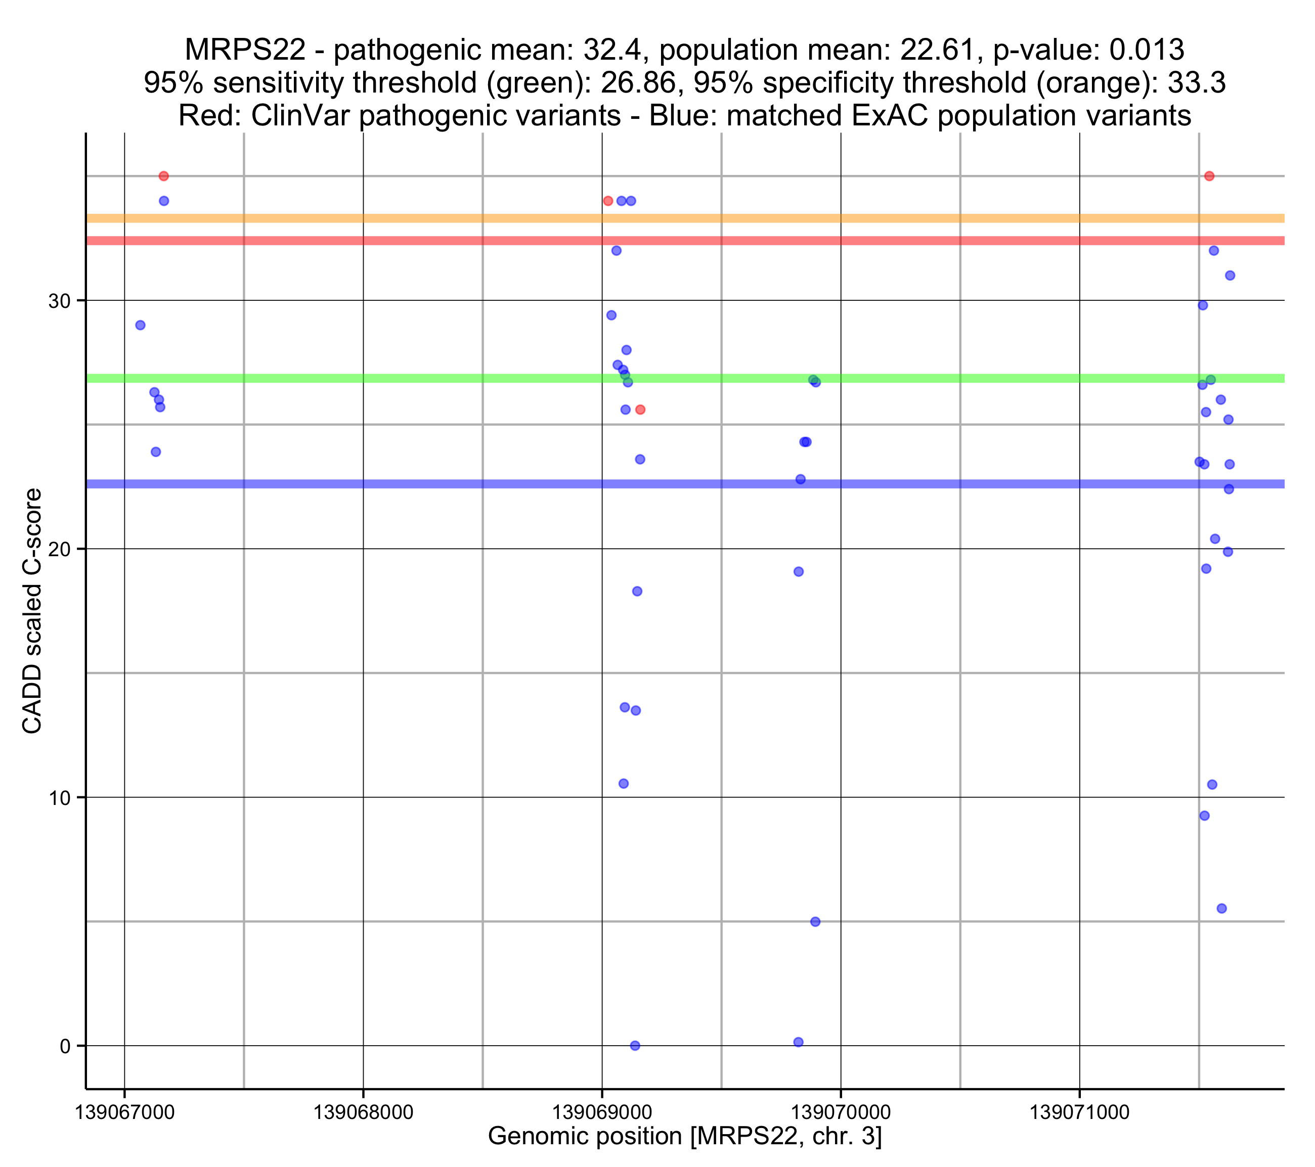Screen dimensions: 1315x1167
Task: Click the y-axis tick label 10
Action: pos(59,798)
